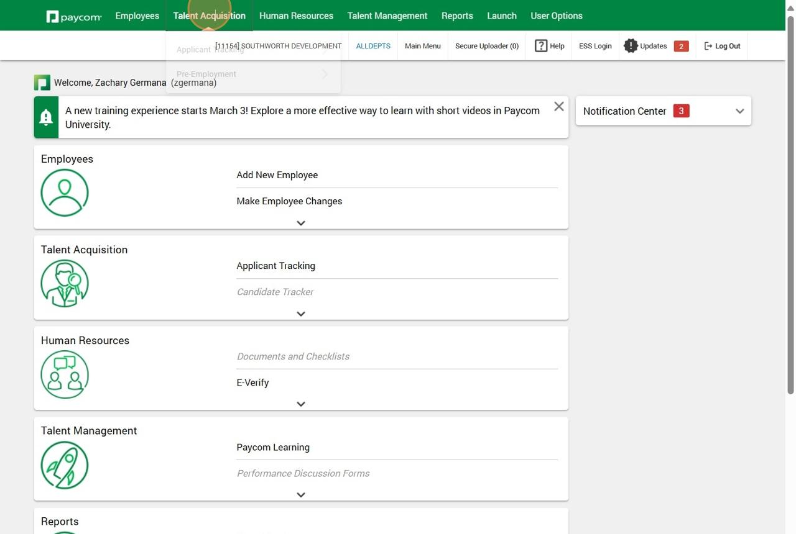The width and height of the screenshot is (796, 534).
Task: Click the Talent Acquisition magnifier icon
Action: [65, 283]
